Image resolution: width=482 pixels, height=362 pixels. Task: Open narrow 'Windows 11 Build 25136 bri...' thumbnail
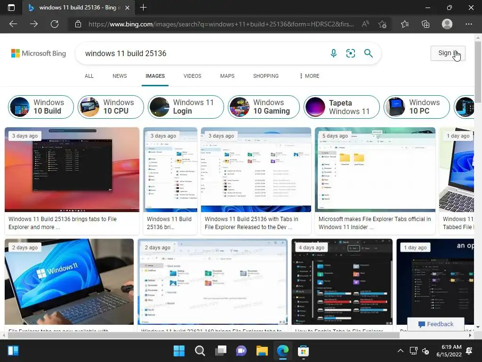point(170,170)
